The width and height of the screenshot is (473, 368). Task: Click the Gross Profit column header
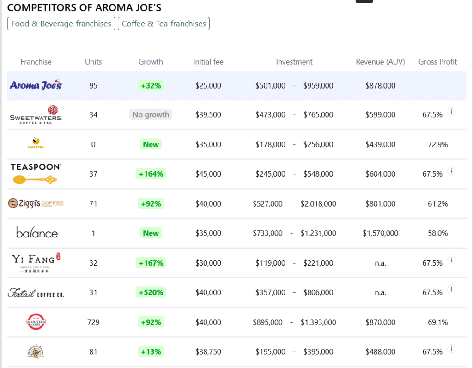pos(438,62)
